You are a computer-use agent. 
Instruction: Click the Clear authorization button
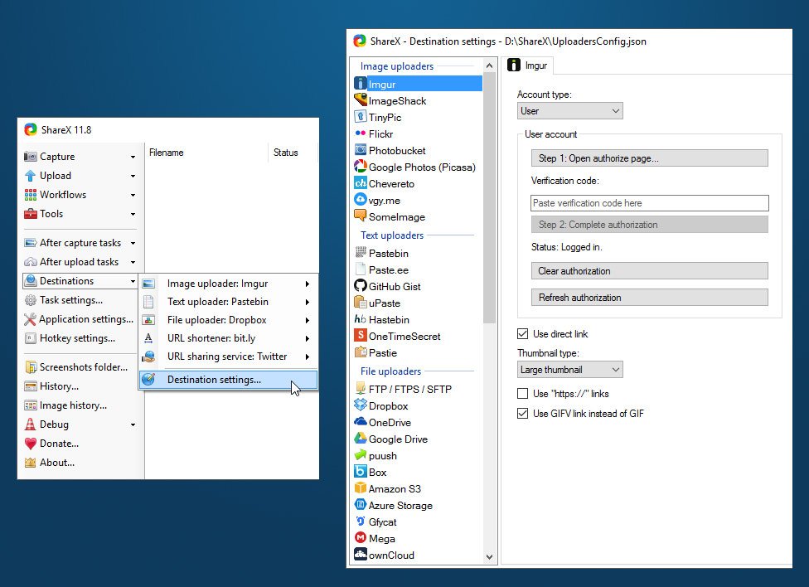point(650,271)
